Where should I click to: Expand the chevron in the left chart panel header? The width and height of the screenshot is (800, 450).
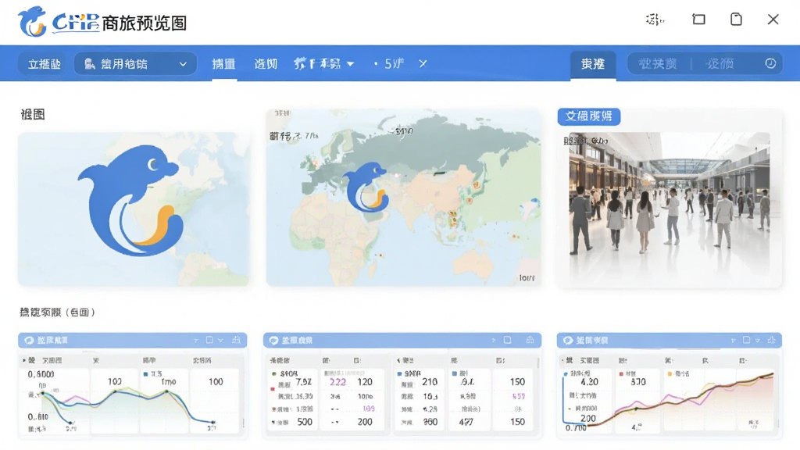(x=220, y=341)
